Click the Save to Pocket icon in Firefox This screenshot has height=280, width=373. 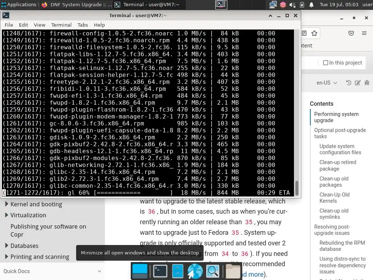click(x=351, y=33)
